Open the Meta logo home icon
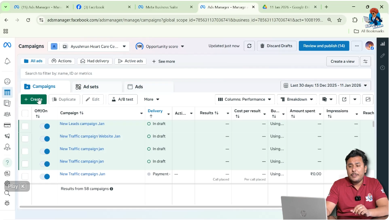The image size is (389, 220). 7,45
